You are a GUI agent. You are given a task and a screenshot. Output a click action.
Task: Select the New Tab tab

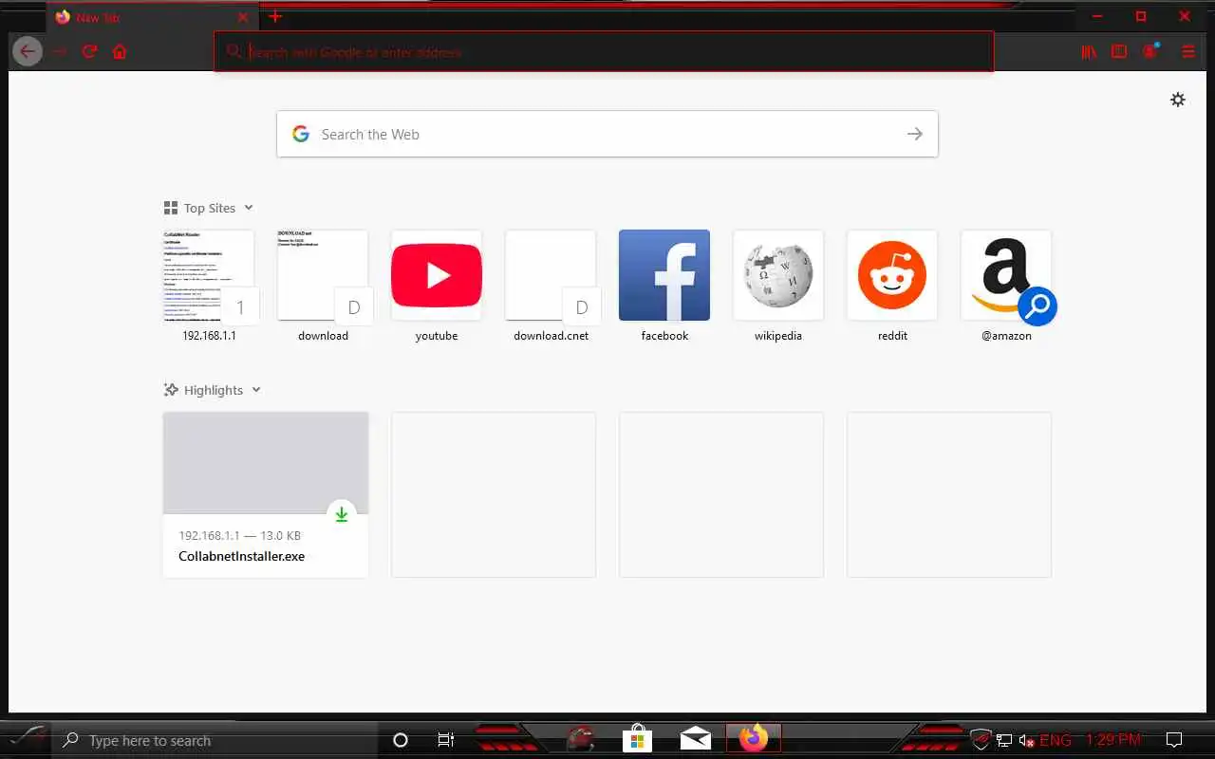(152, 17)
